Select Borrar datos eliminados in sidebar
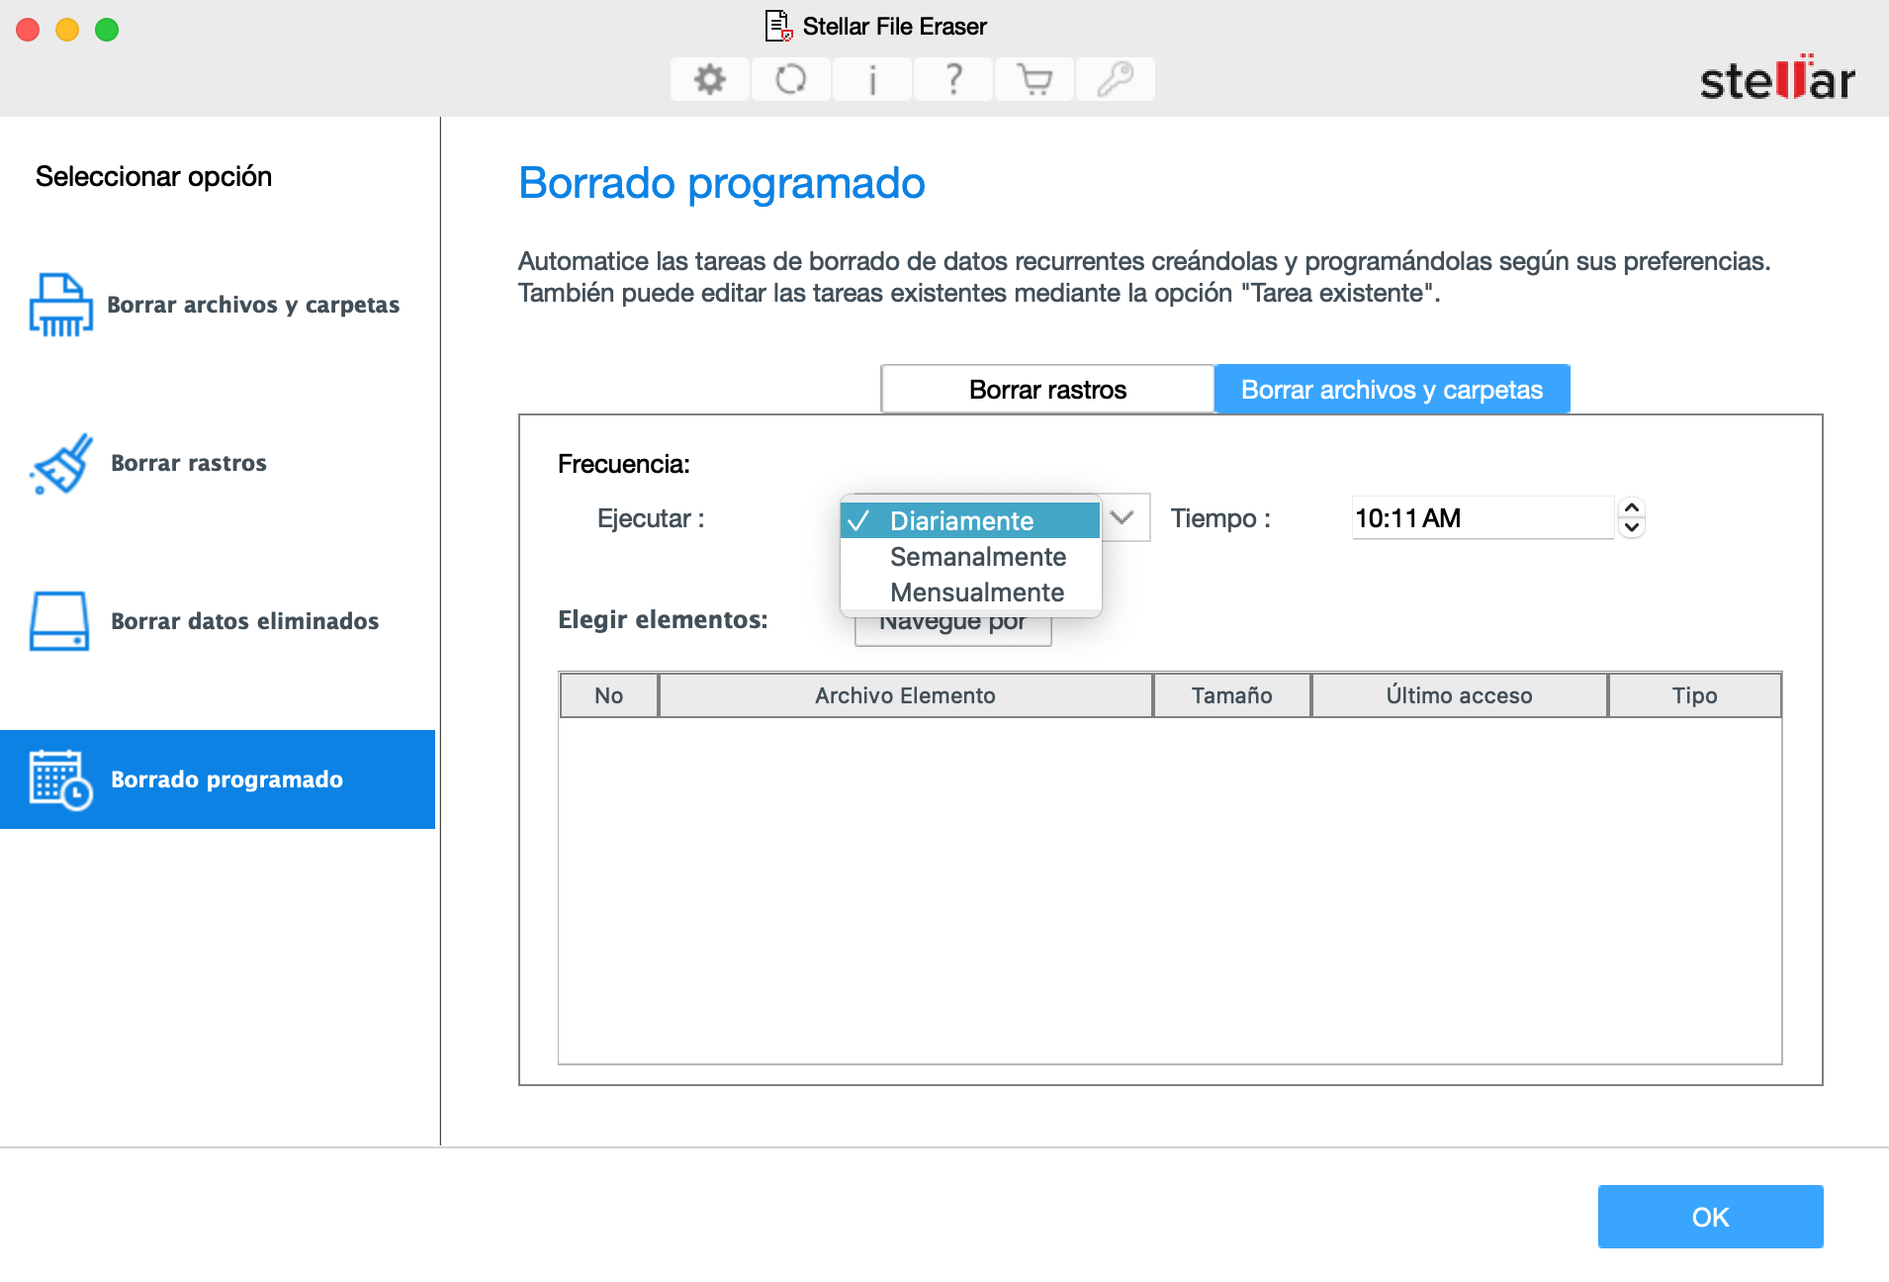 pyautogui.click(x=218, y=621)
